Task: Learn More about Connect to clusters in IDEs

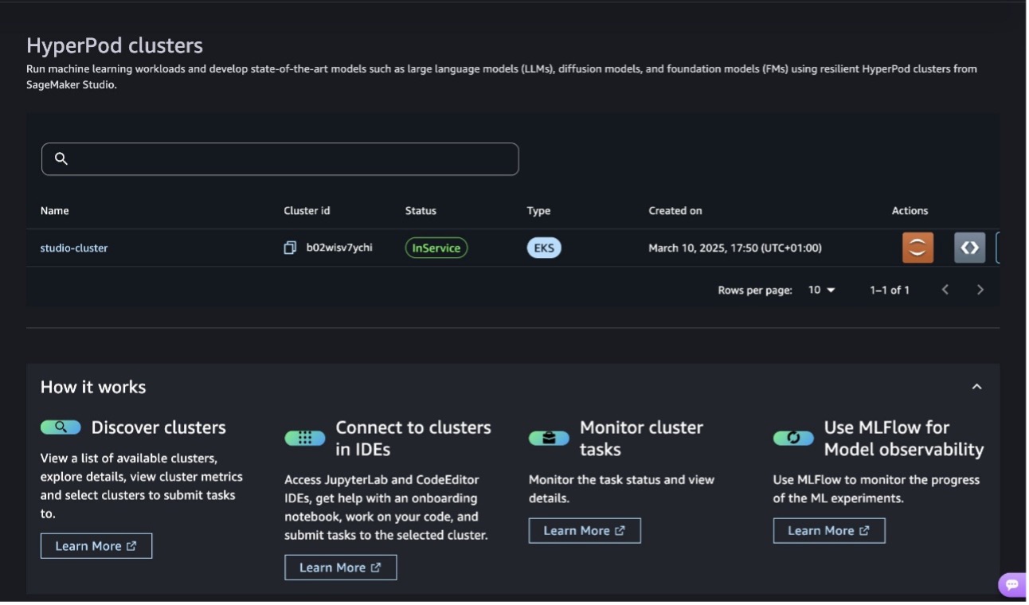Action: pyautogui.click(x=341, y=568)
